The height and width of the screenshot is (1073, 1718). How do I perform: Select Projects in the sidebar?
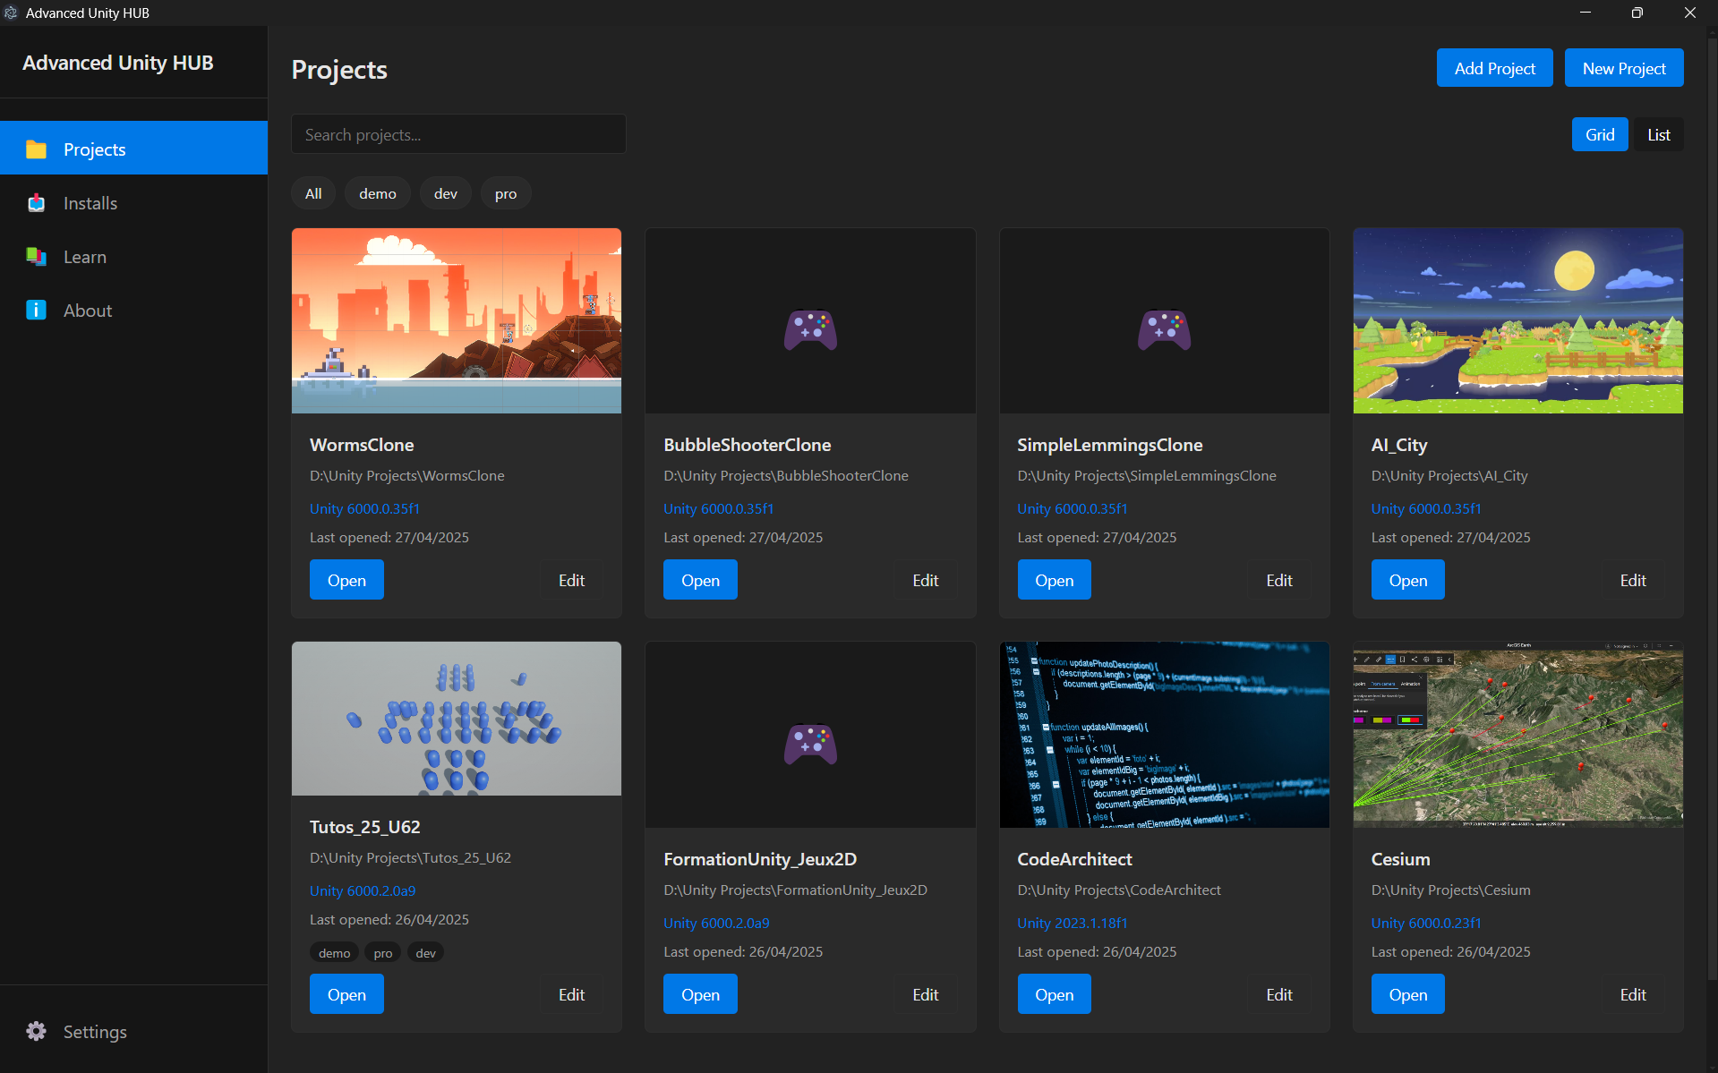click(134, 148)
